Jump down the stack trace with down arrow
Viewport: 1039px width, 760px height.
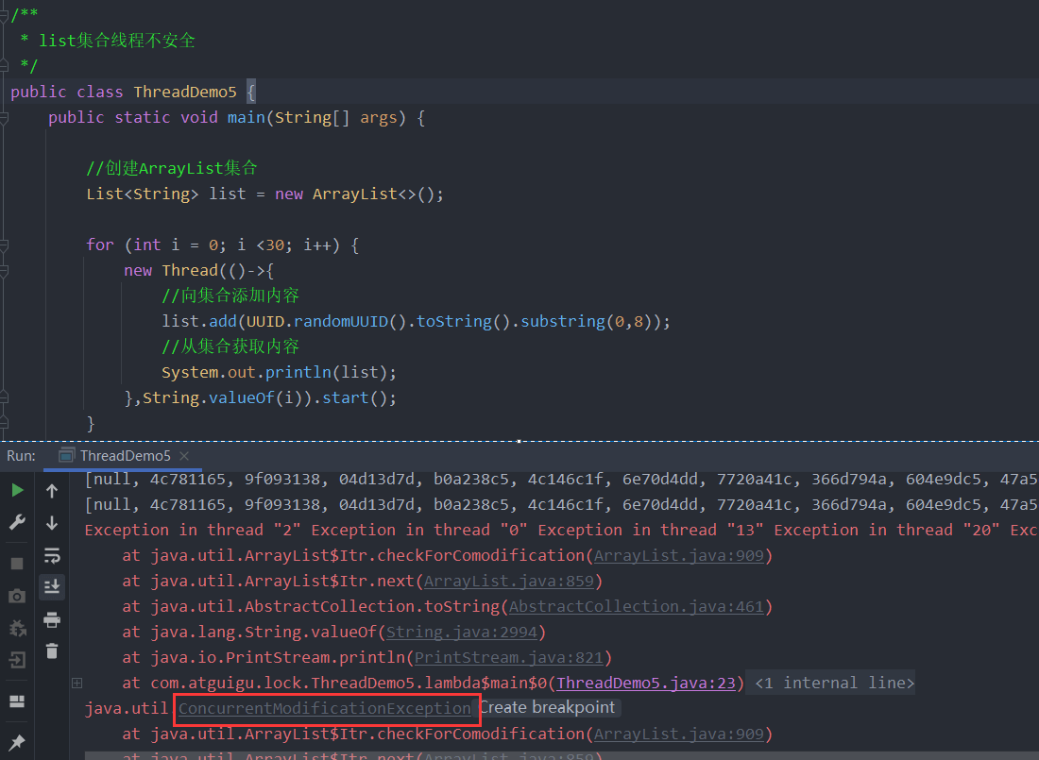tap(52, 523)
